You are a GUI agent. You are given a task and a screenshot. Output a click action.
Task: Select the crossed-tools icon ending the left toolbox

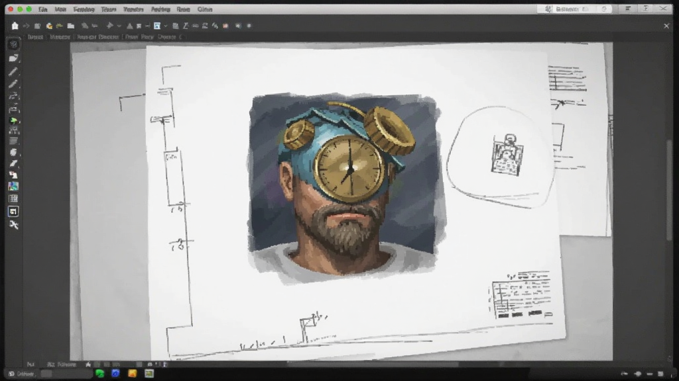point(13,225)
